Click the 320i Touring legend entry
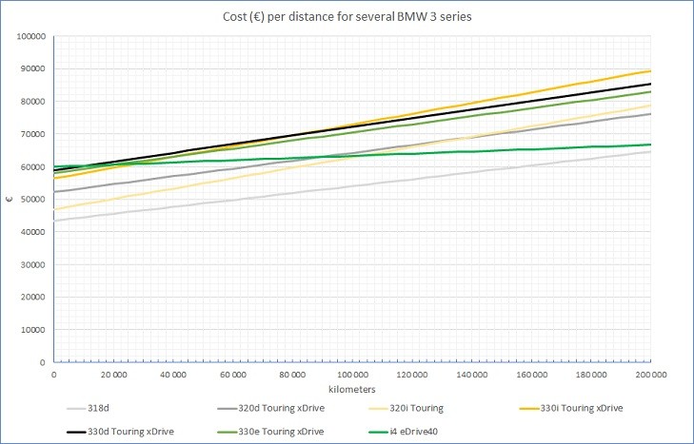 point(406,408)
